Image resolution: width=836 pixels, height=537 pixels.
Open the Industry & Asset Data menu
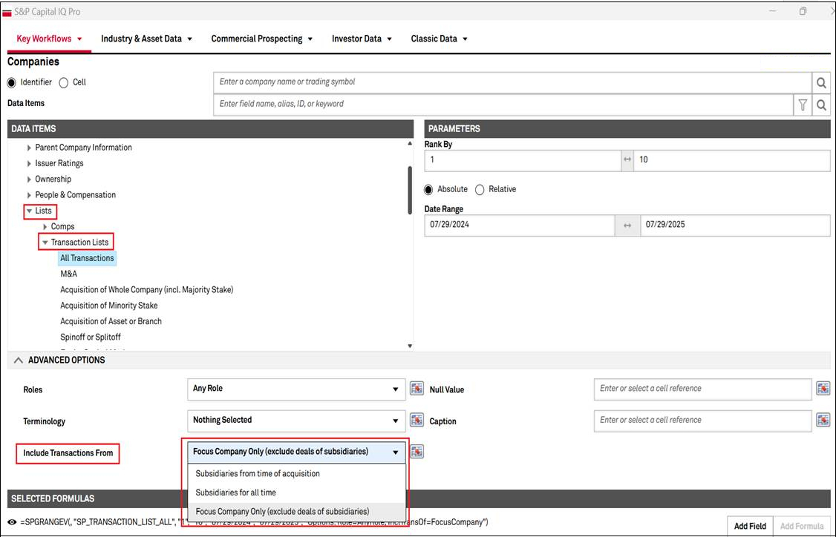pos(146,39)
